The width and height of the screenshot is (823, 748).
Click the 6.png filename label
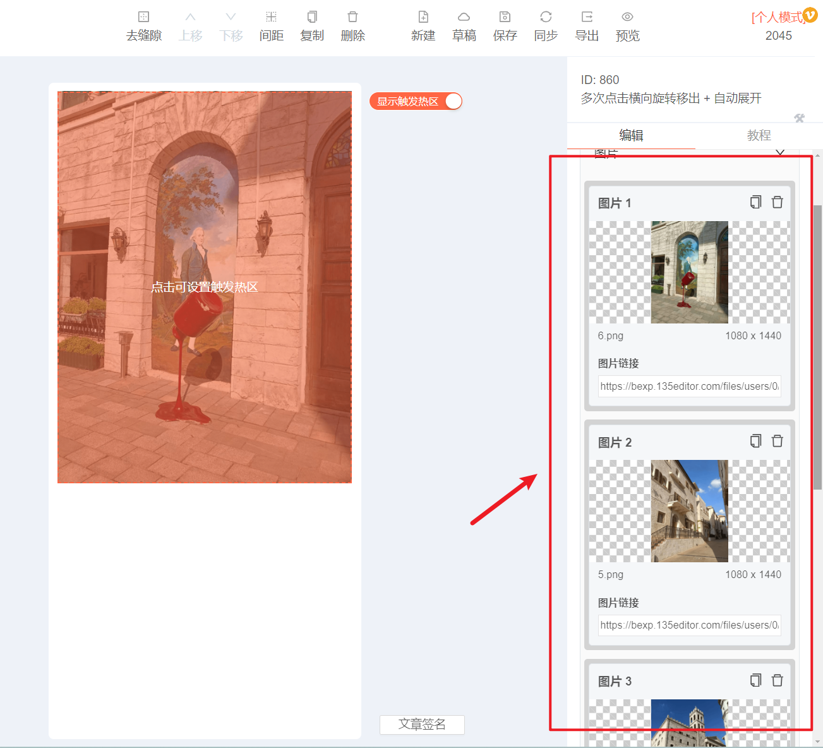pyautogui.click(x=611, y=335)
